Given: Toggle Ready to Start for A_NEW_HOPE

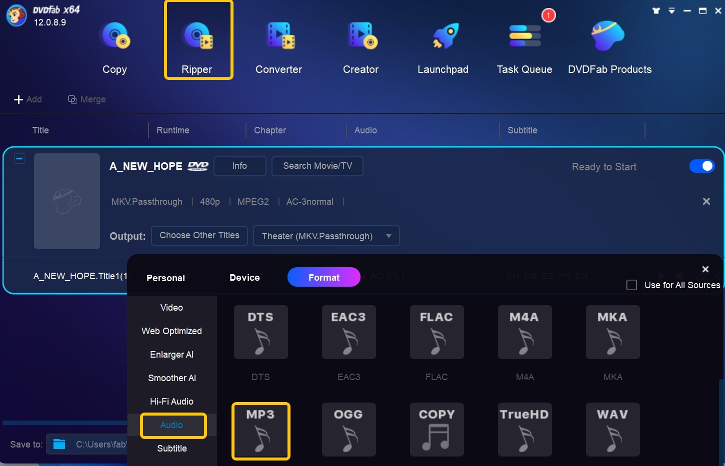Looking at the screenshot, I should click(702, 166).
